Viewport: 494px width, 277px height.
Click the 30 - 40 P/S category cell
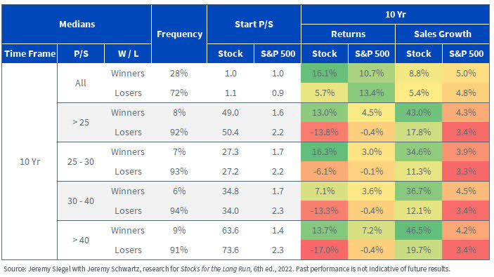point(81,201)
